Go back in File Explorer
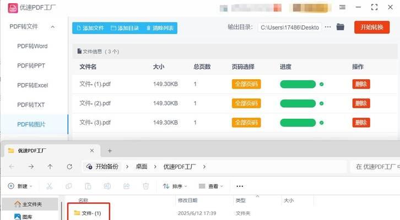The height and width of the screenshot is (220, 400). pos(12,167)
